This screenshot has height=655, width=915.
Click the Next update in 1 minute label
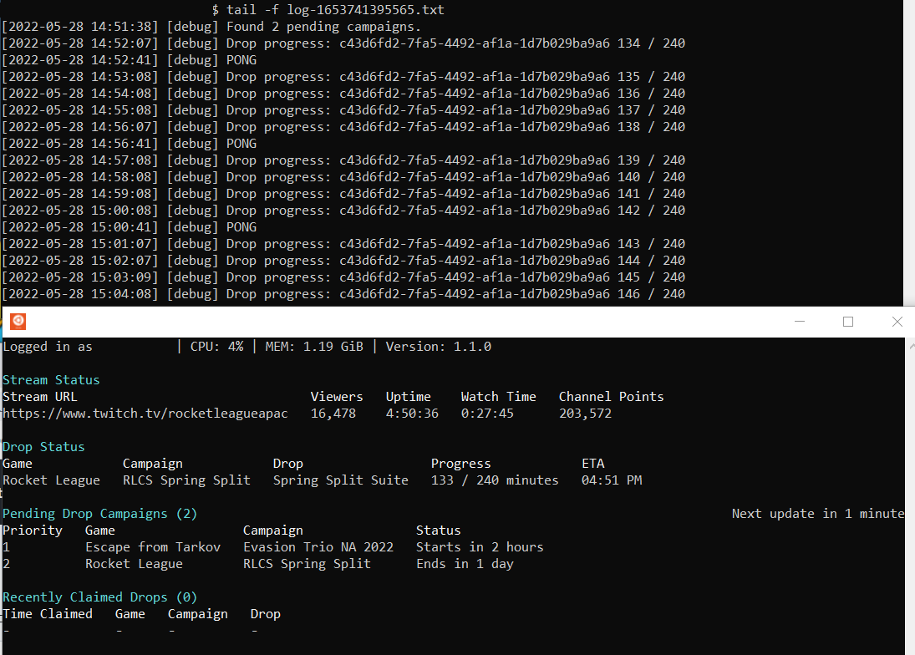(x=817, y=513)
